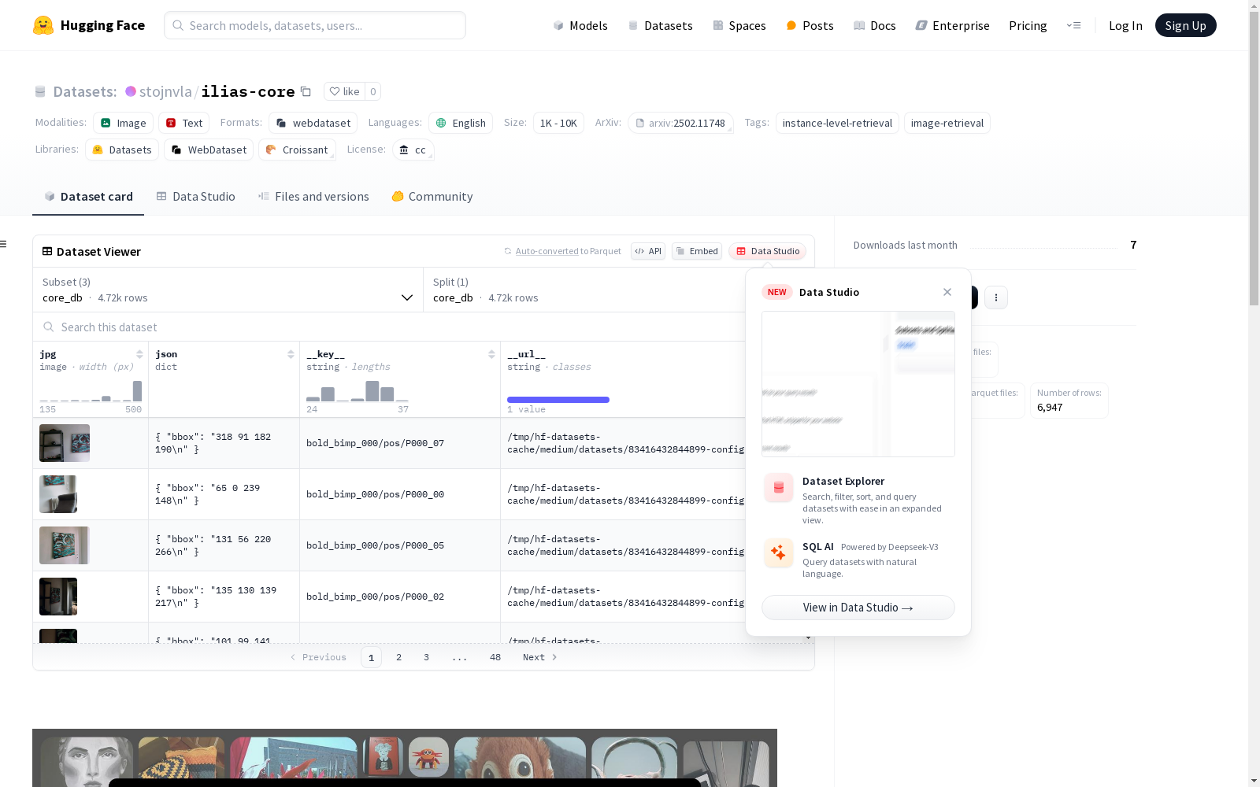Sort the __key__ column
Image resolution: width=1260 pixels, height=787 pixels.
click(x=491, y=354)
